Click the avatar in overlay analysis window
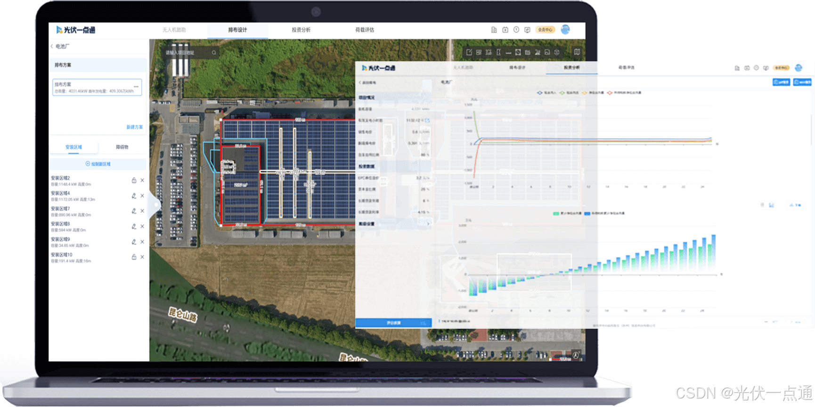815x407 pixels. coord(799,68)
